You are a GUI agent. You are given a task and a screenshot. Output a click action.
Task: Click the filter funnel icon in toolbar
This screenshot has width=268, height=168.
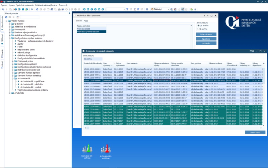pos(127,9)
